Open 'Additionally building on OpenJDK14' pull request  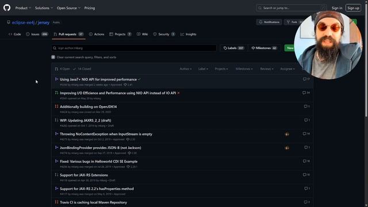tap(88, 107)
